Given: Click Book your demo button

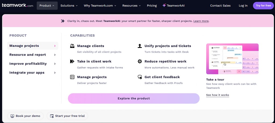Looking at the screenshot, I should point(25,116).
